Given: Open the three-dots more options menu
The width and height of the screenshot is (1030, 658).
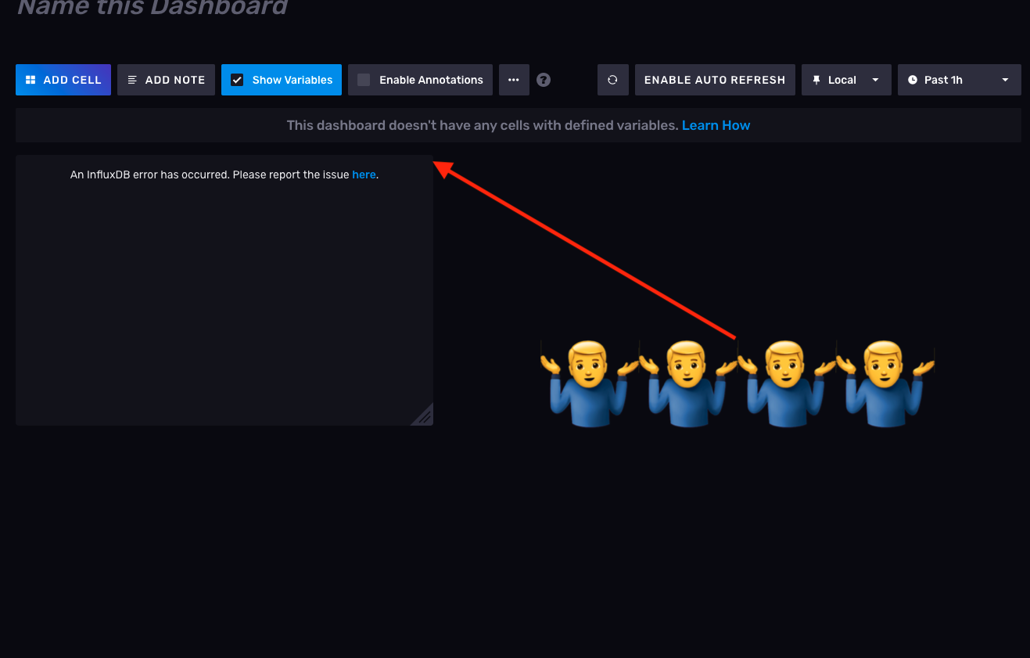Looking at the screenshot, I should (514, 80).
